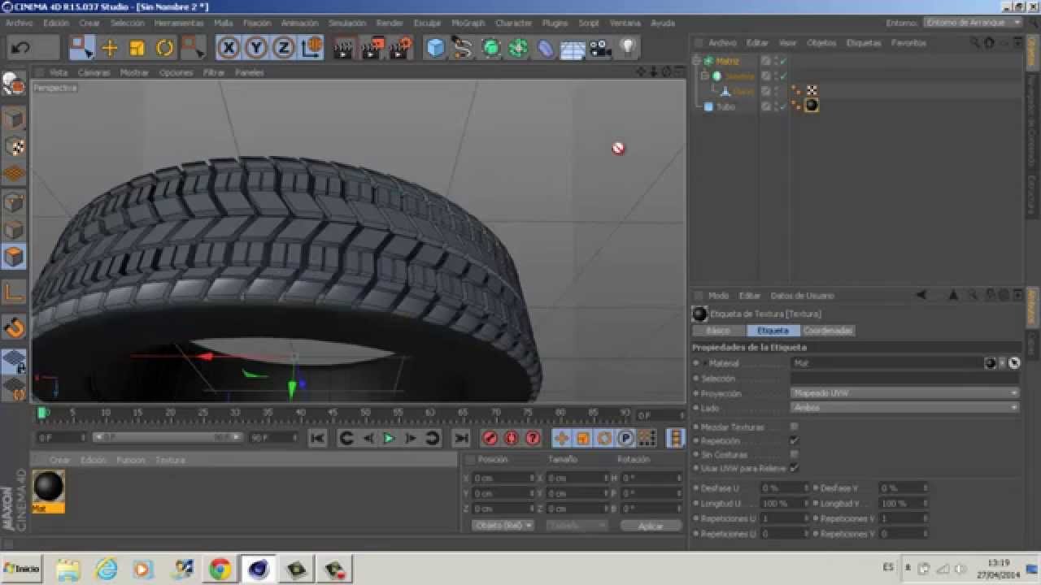
Task: Toggle the Z axis lock
Action: pos(282,48)
